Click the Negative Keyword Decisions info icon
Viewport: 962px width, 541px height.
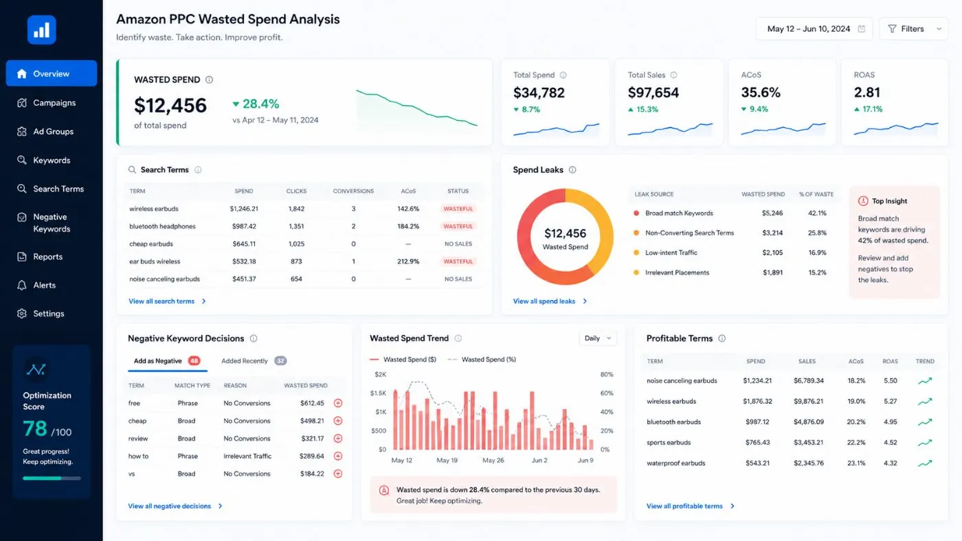(x=254, y=338)
